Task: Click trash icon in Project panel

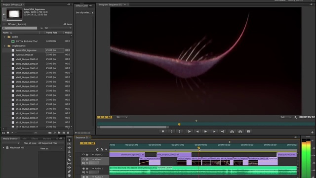Action: point(68,133)
